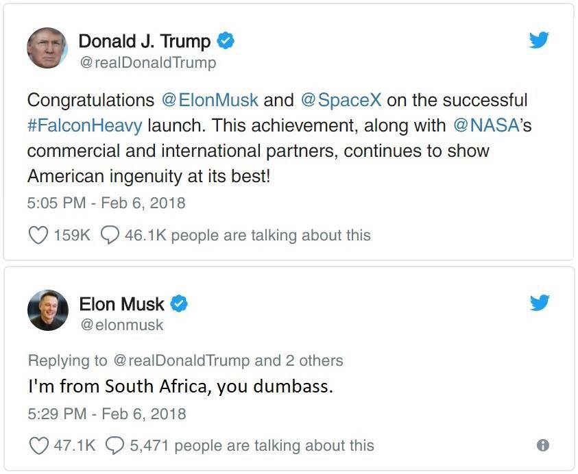The width and height of the screenshot is (578, 474).
Task: Like Trump's tweet with the heart icon
Action: (38, 235)
